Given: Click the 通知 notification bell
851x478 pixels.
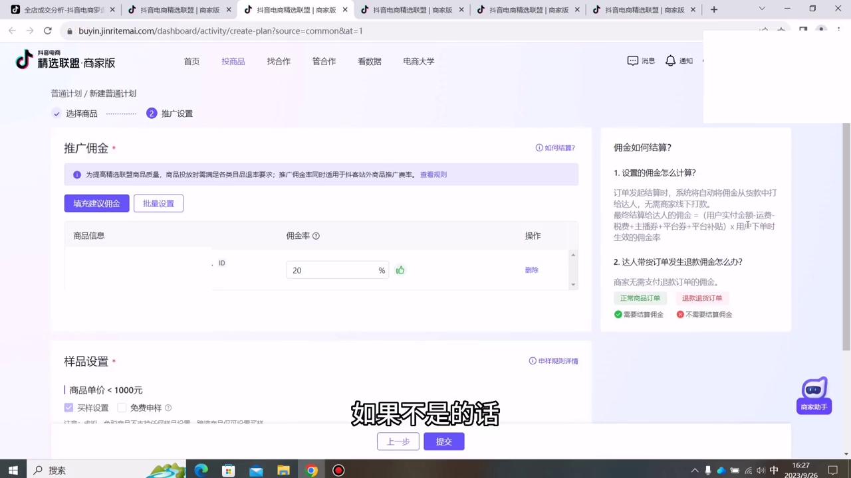Looking at the screenshot, I should point(678,60).
